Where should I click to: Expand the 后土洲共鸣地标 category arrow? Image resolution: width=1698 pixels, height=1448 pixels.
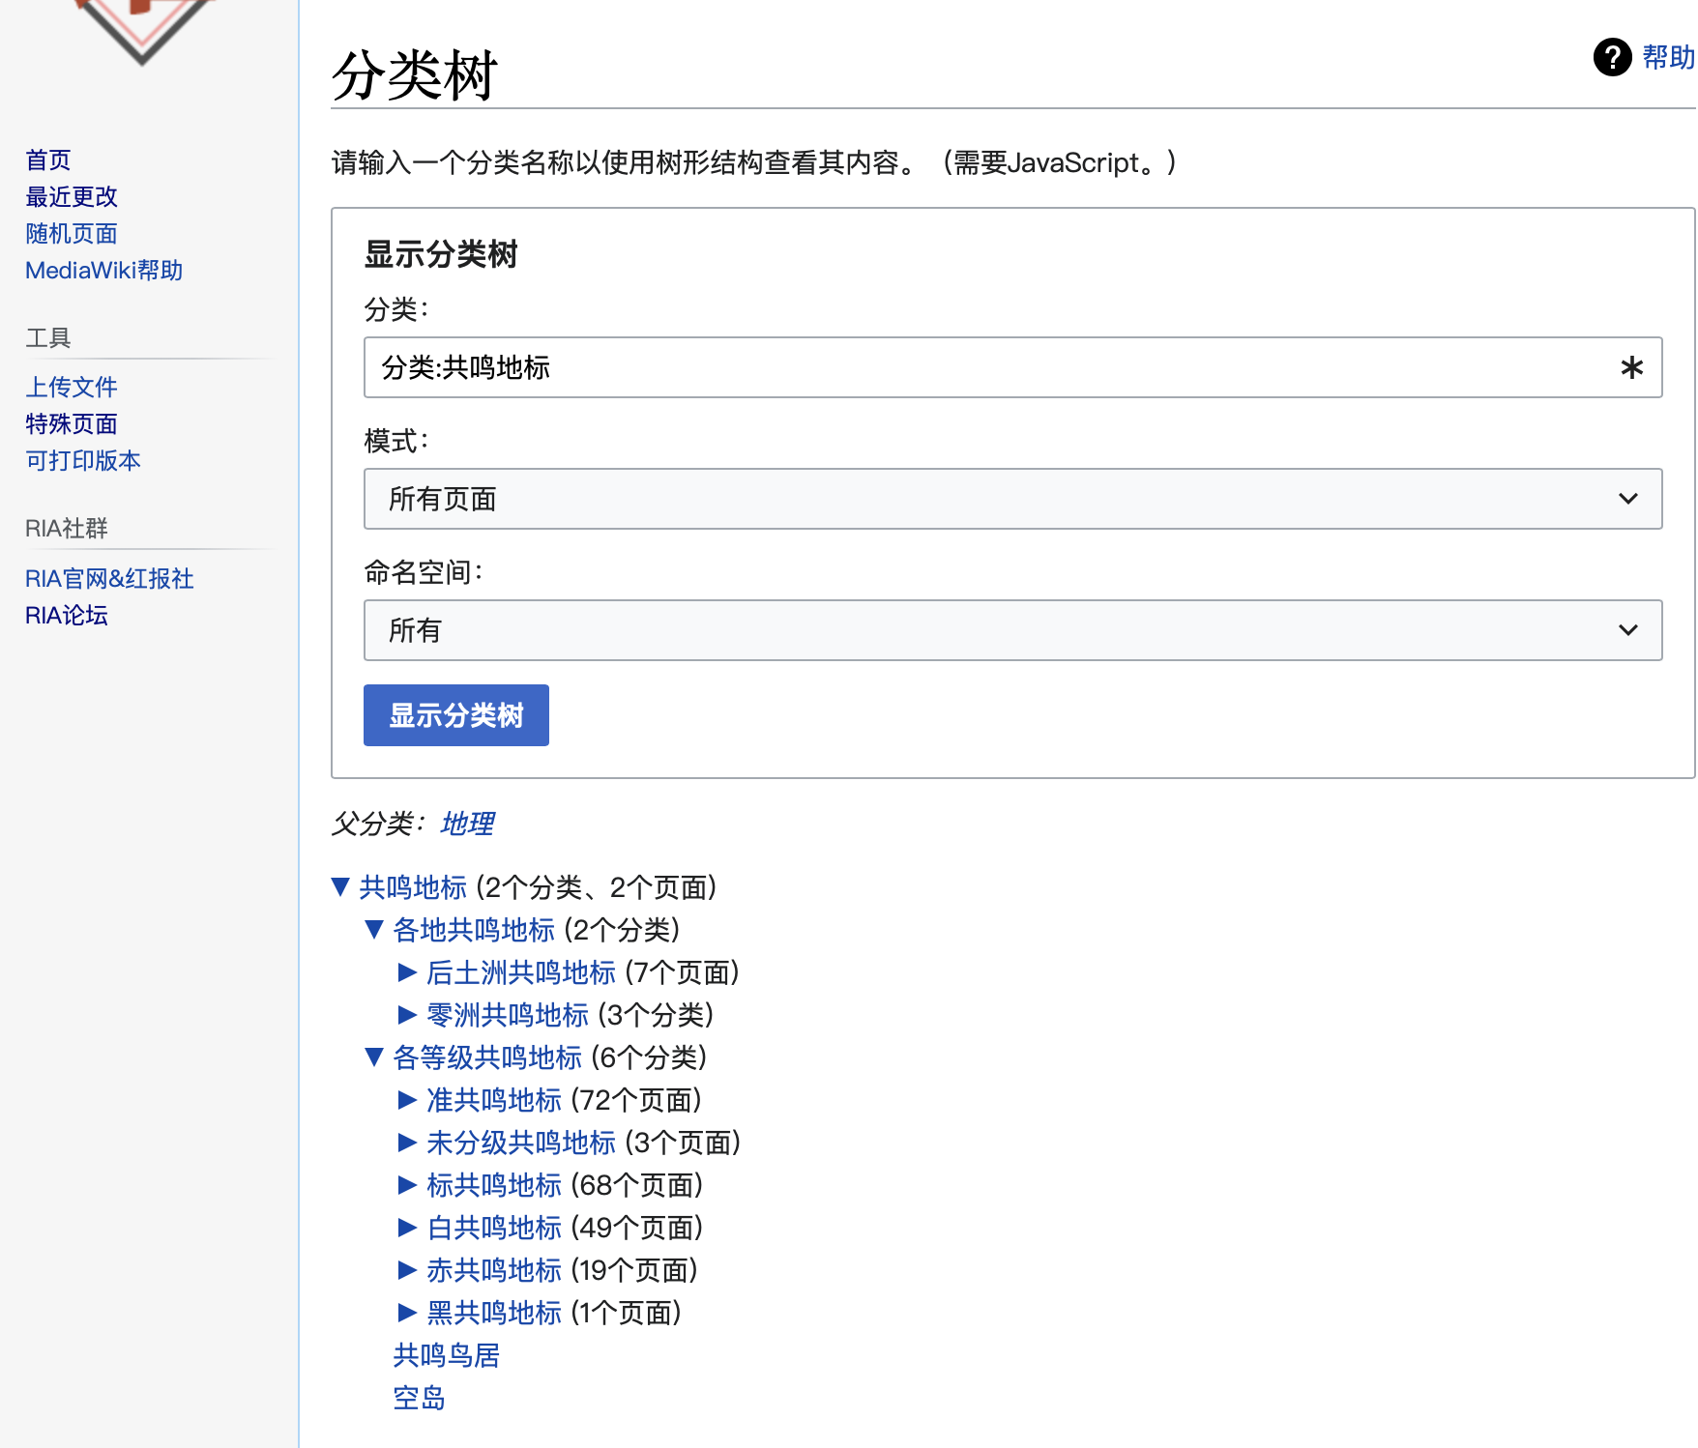[x=407, y=972]
